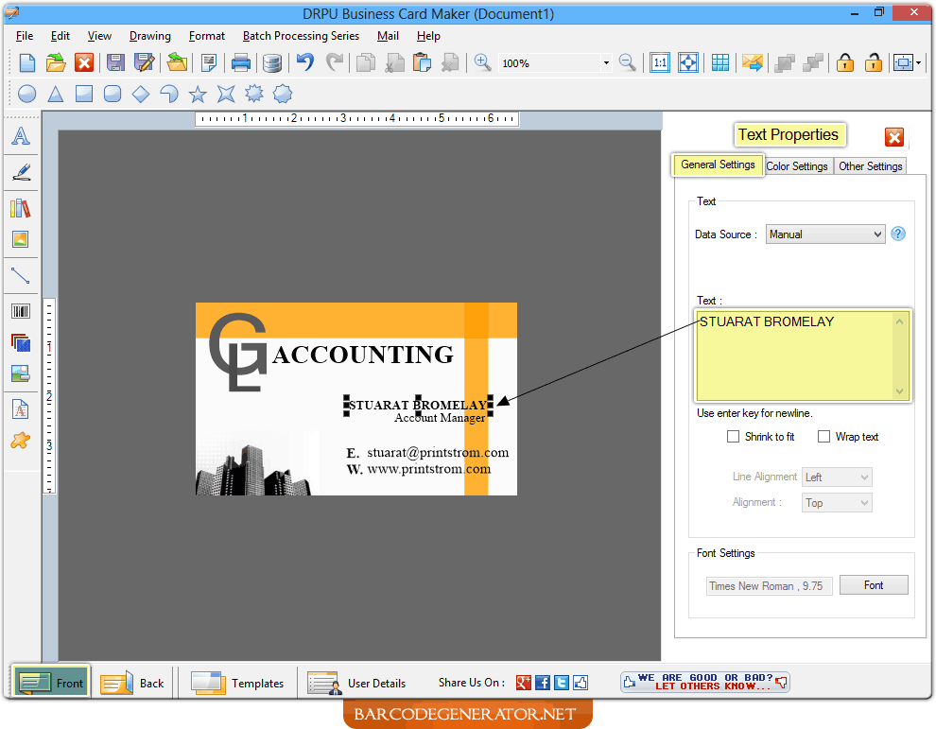Pick the Line drawing tool
The image size is (936, 729).
21,275
